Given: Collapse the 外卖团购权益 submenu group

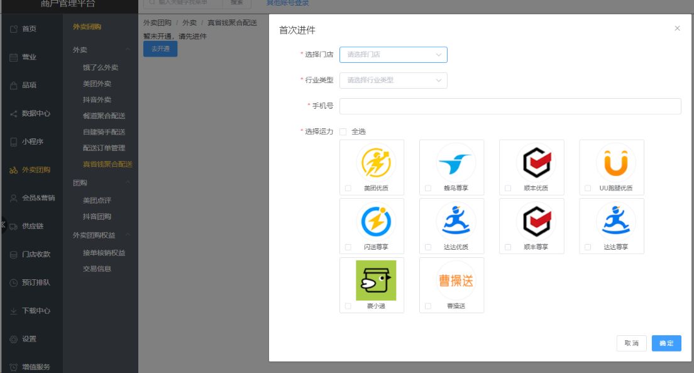Looking at the screenshot, I should tap(128, 235).
